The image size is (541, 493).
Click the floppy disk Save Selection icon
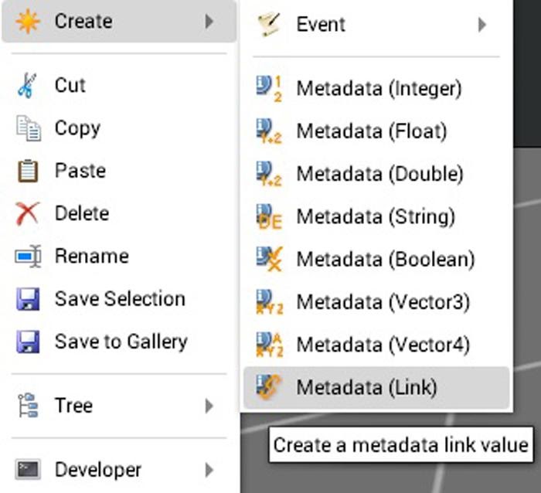click(x=28, y=299)
